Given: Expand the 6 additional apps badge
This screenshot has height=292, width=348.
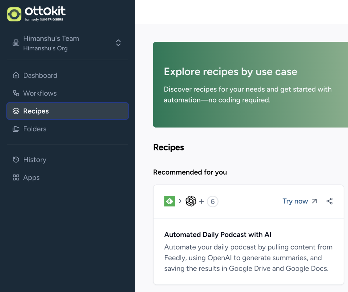Looking at the screenshot, I should pos(213,201).
